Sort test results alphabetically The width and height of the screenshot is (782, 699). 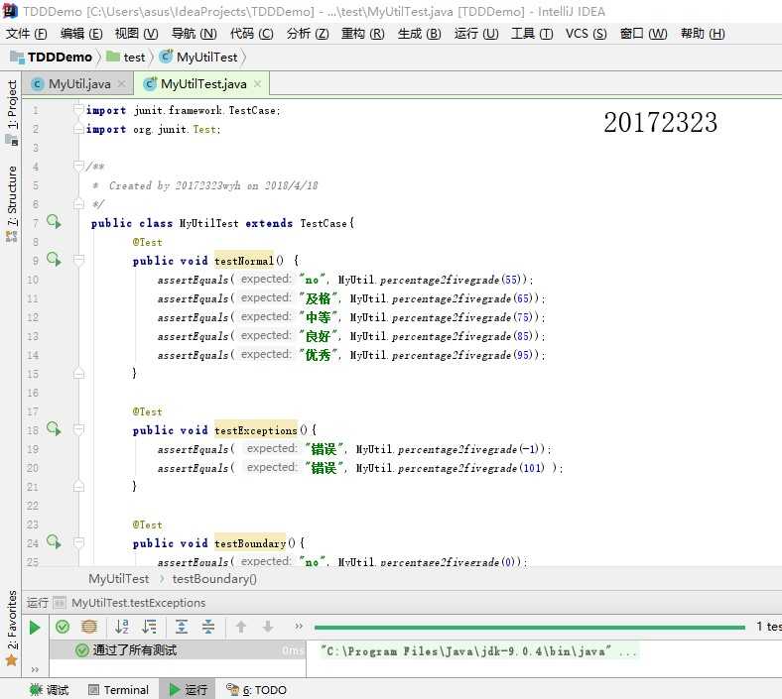pos(122,627)
